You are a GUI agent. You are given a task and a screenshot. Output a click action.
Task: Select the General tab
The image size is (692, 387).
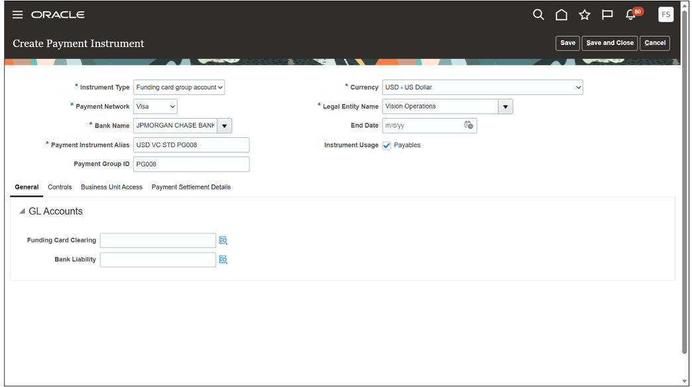click(x=27, y=187)
